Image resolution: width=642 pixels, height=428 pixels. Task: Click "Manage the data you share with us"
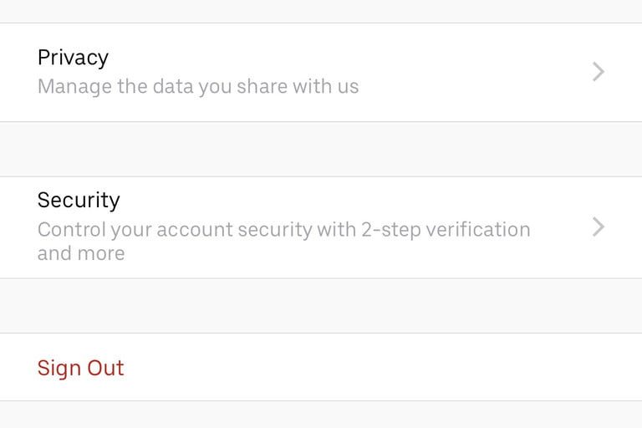point(198,86)
